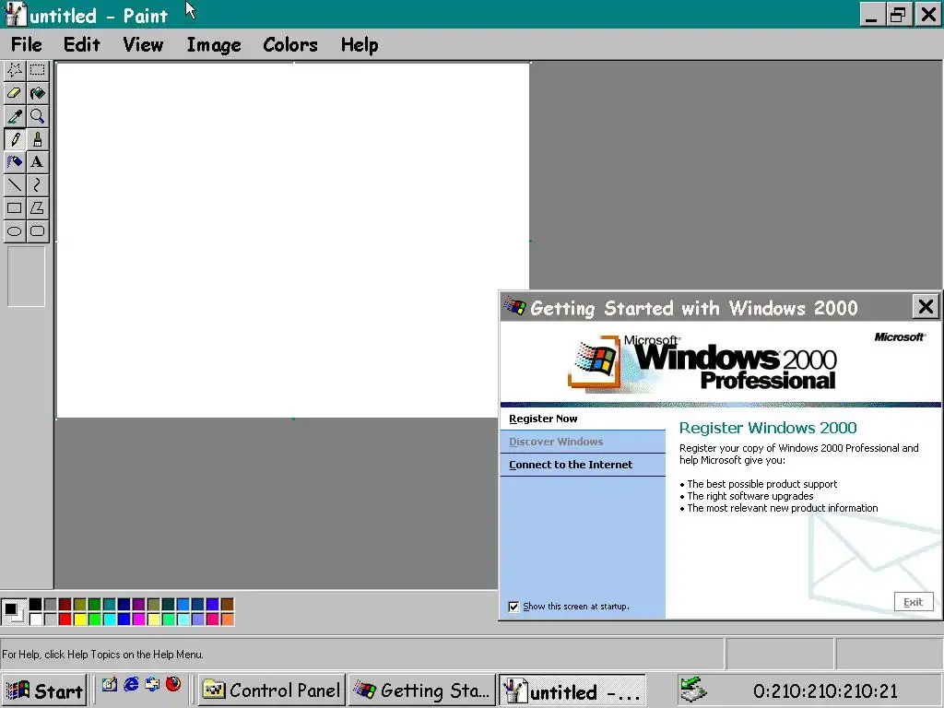Choose the Brush tool

37,139
